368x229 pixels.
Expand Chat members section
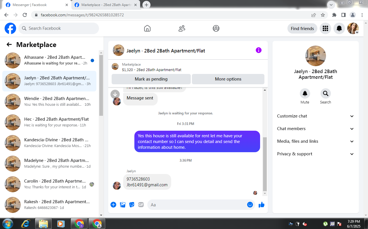pyautogui.click(x=315, y=129)
